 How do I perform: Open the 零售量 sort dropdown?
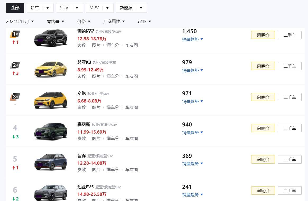(x=56, y=22)
